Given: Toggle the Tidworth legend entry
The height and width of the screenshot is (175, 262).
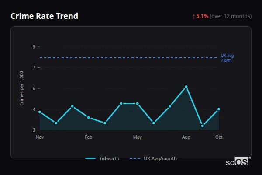Looking at the screenshot, I should [x=102, y=158].
